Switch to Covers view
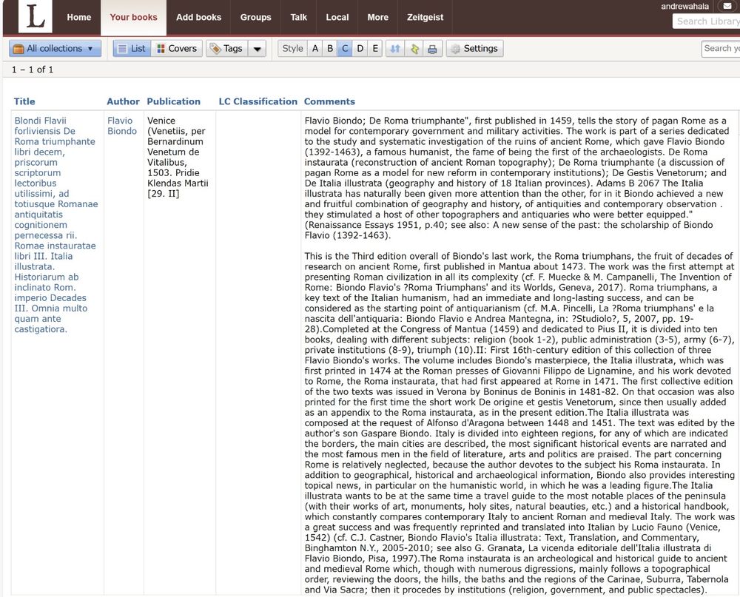Viewport: 740px width, 597px height. [x=177, y=48]
